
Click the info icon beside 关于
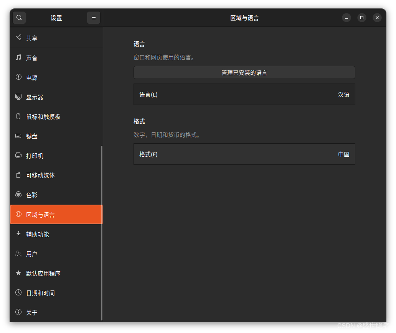18,312
